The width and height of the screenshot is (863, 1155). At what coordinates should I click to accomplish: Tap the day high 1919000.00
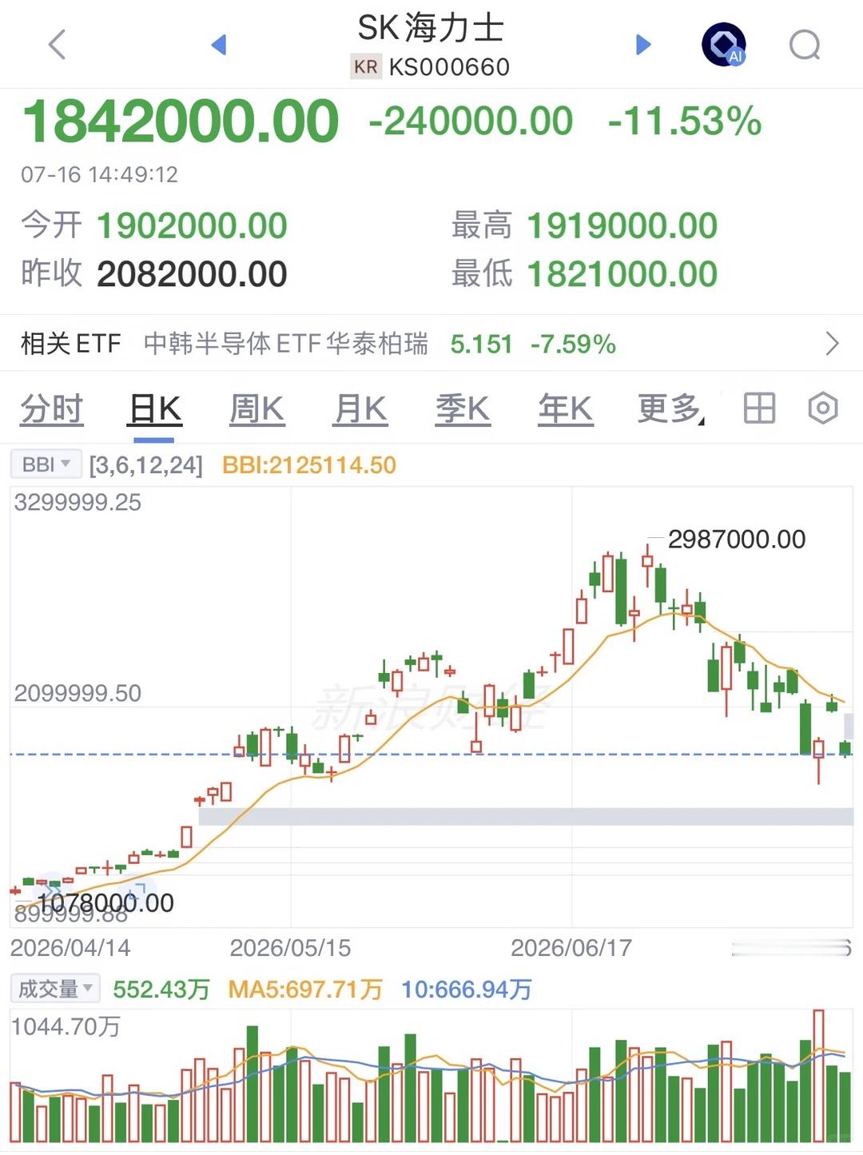click(622, 225)
